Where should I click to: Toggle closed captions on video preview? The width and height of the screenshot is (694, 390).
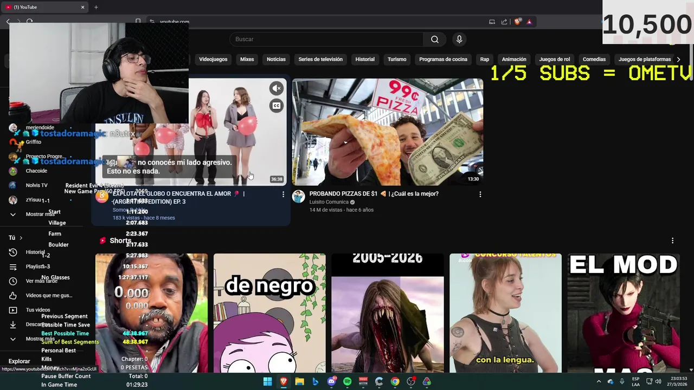click(x=277, y=106)
